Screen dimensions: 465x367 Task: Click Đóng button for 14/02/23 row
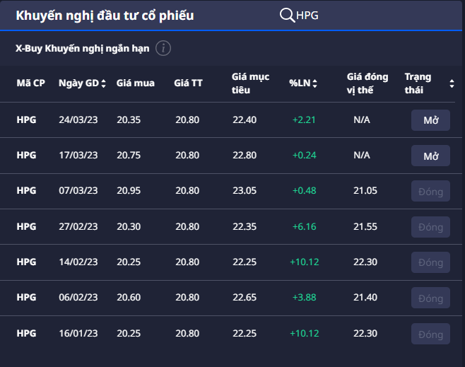430,262
